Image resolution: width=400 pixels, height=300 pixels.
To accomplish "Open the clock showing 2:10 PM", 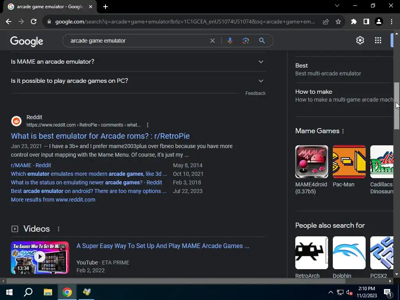I will point(366,292).
